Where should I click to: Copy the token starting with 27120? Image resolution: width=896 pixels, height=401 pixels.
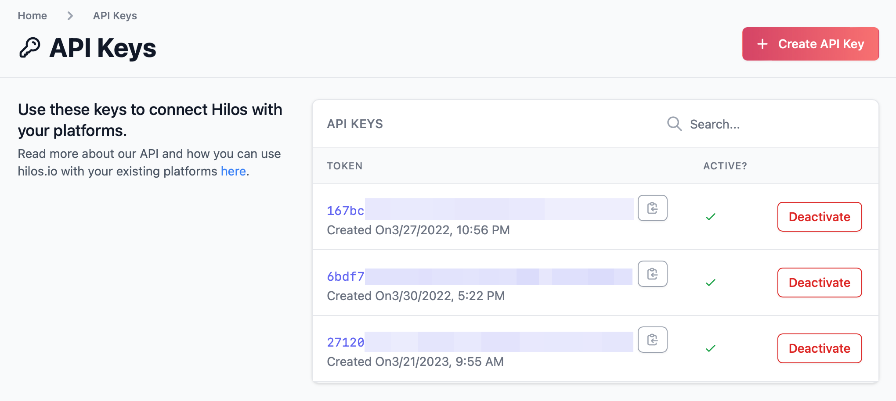pyautogui.click(x=652, y=340)
